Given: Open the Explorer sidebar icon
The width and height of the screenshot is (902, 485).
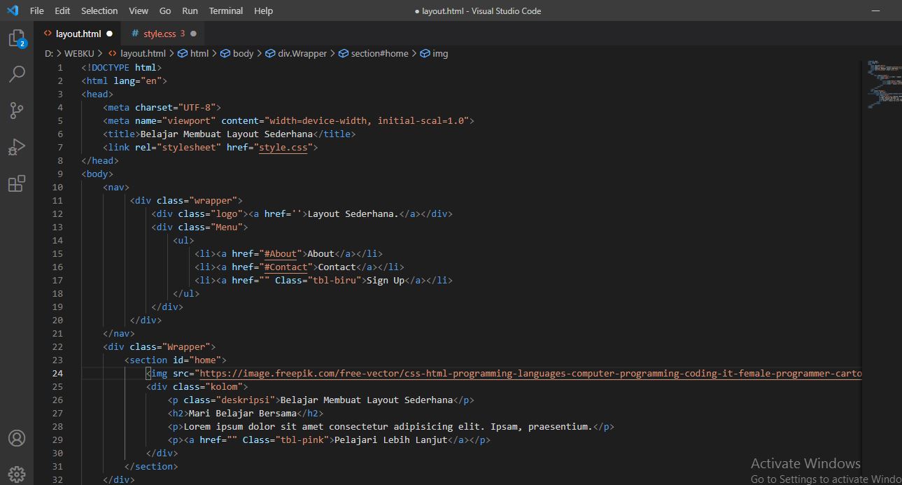Looking at the screenshot, I should tap(17, 38).
